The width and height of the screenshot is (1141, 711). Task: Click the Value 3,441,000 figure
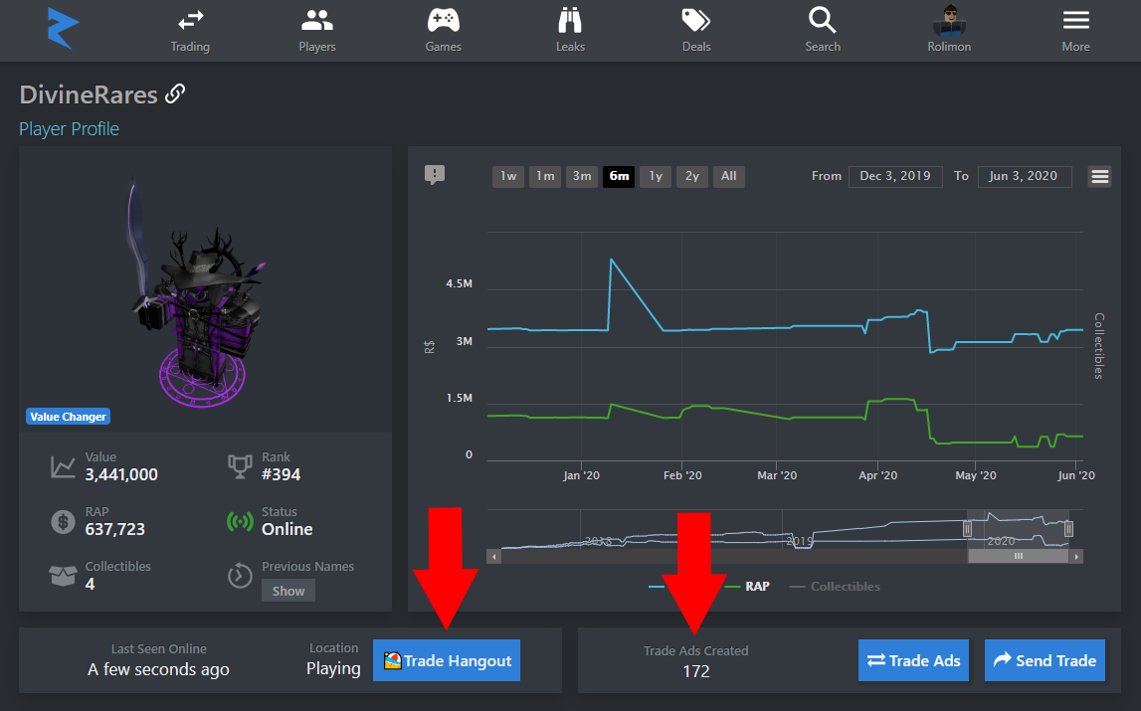121,475
